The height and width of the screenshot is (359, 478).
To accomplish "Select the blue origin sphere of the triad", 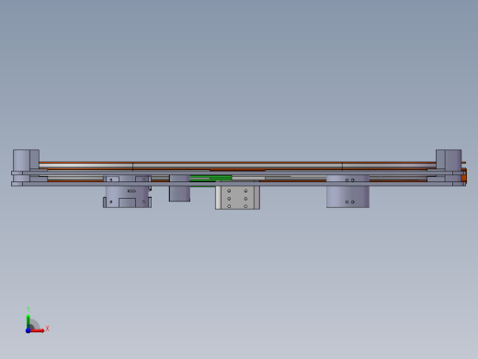I will 28,330.
